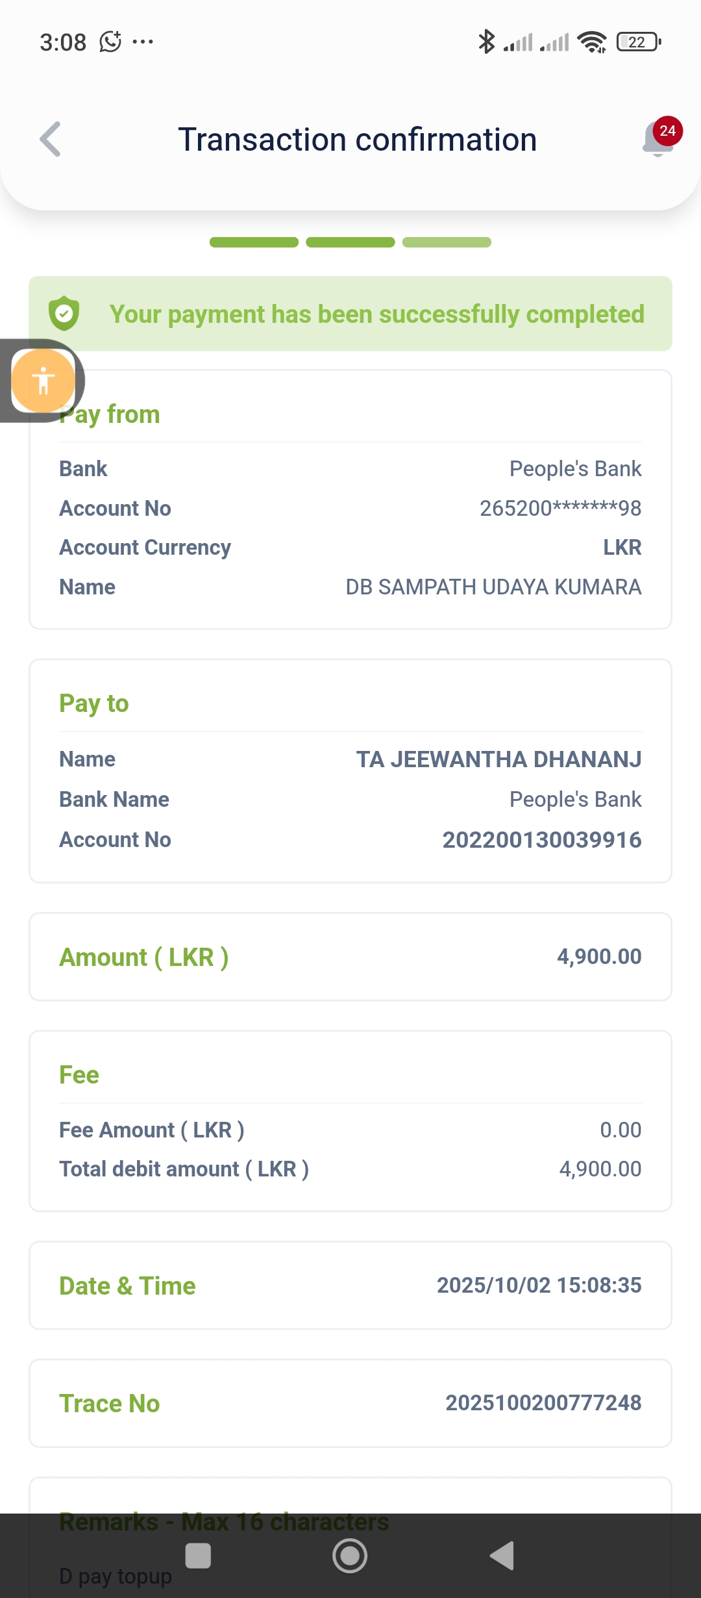Tap the Wi-Fi status bar icon
This screenshot has height=1598, width=701.
point(592,42)
